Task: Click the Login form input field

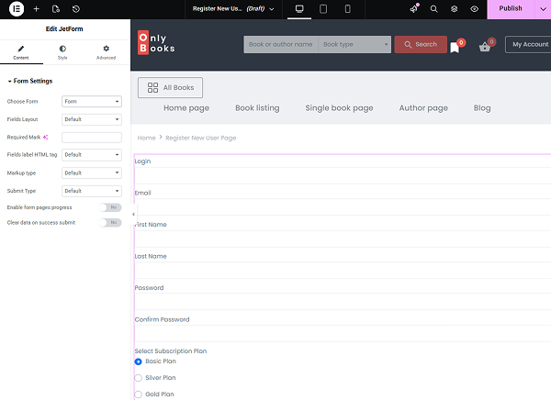Action: click(343, 175)
